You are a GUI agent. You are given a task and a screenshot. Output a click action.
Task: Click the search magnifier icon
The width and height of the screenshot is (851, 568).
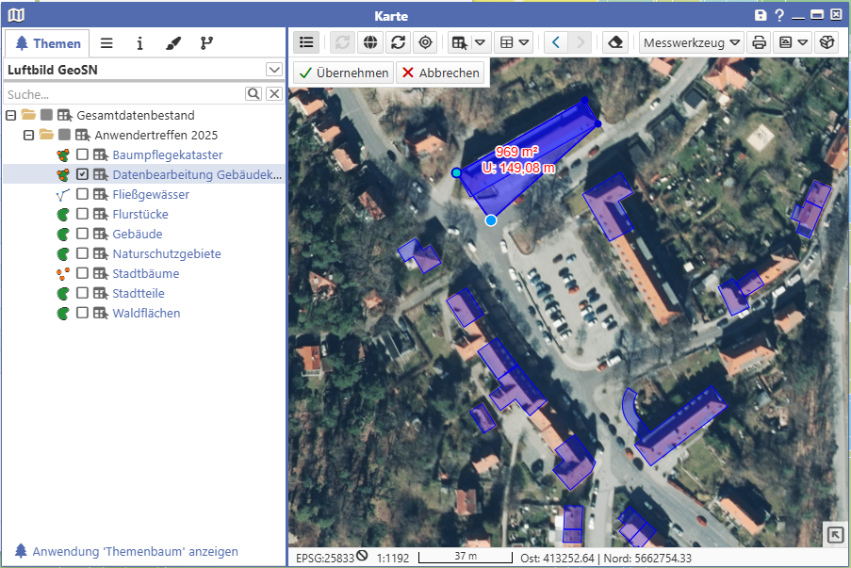click(254, 94)
